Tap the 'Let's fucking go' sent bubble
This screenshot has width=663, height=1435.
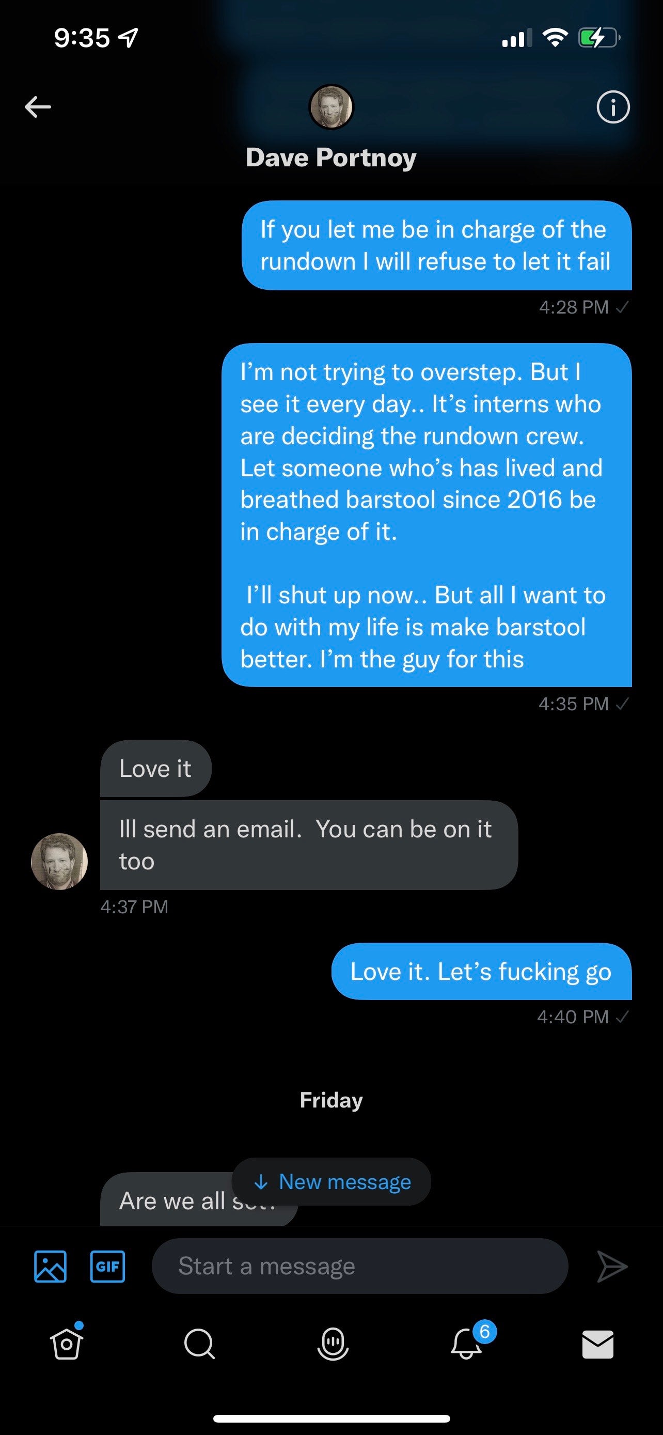pyautogui.click(x=481, y=971)
